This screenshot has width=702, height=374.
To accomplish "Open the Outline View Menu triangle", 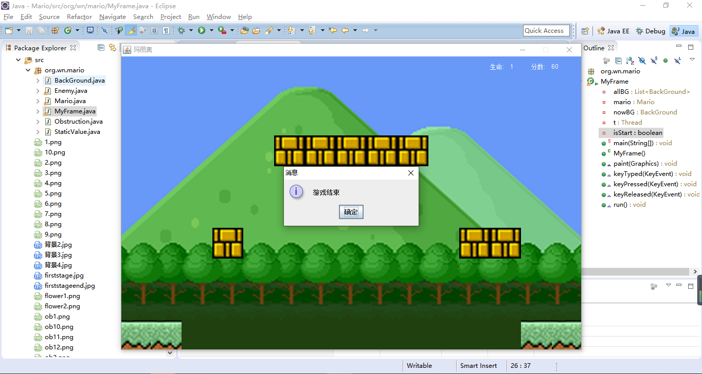I will tap(692, 60).
